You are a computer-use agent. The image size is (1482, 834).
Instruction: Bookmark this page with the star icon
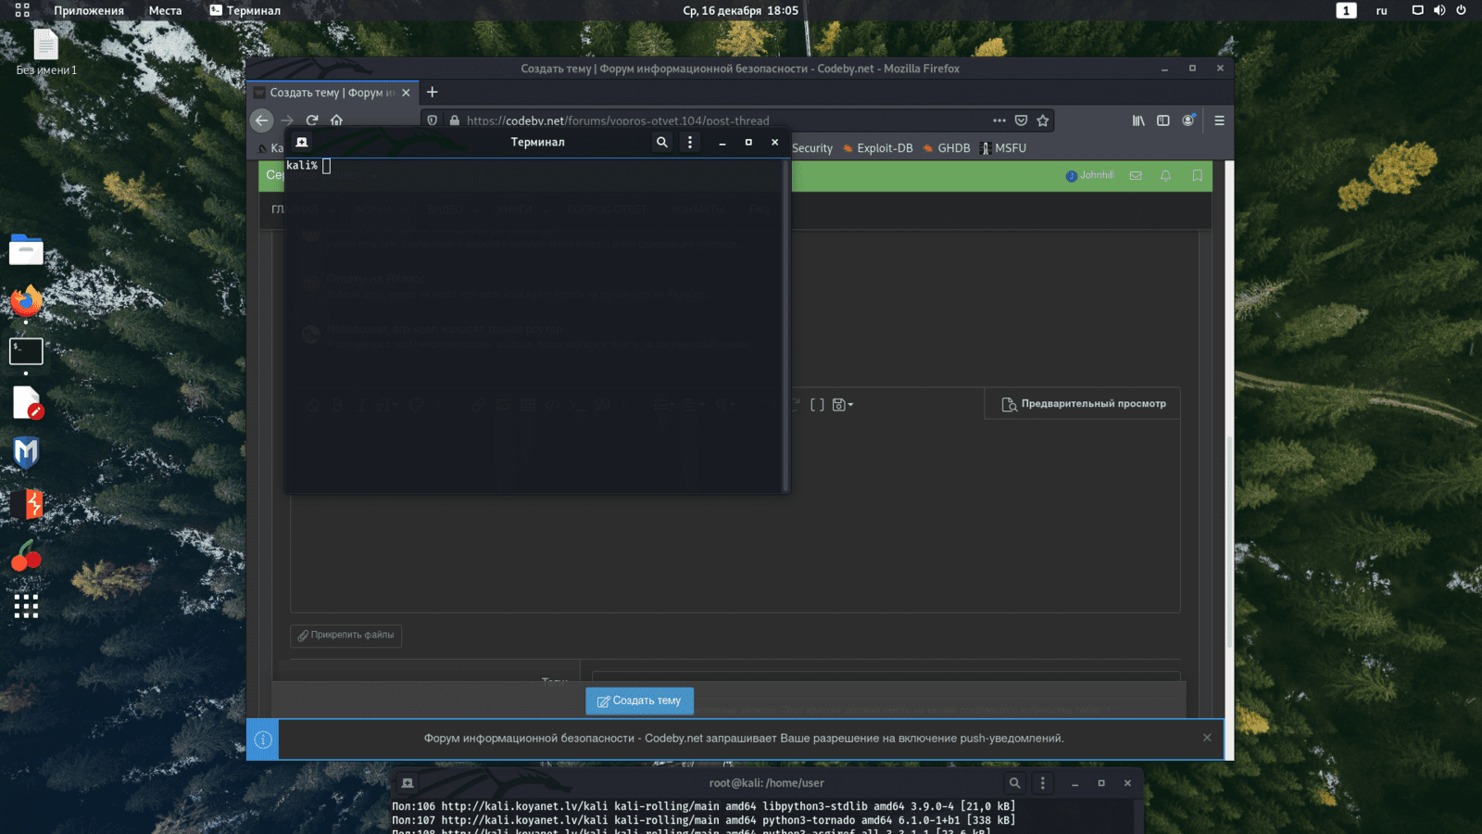pyautogui.click(x=1043, y=120)
